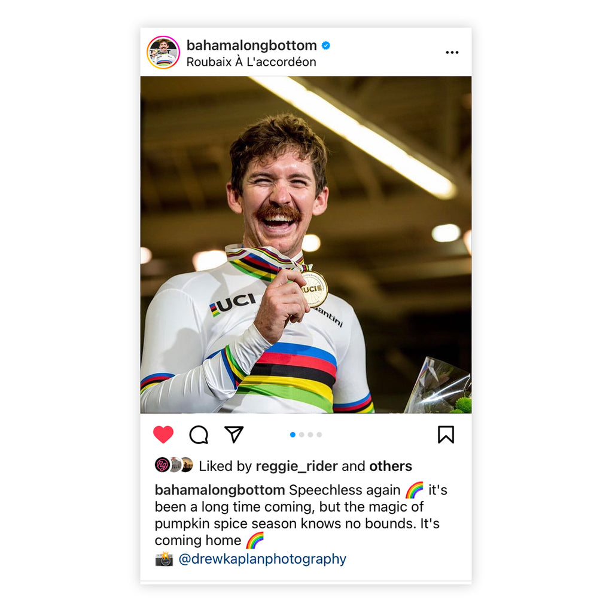The image size is (612, 612).
Task: Jump to the third carousel dot
Action: click(x=310, y=435)
